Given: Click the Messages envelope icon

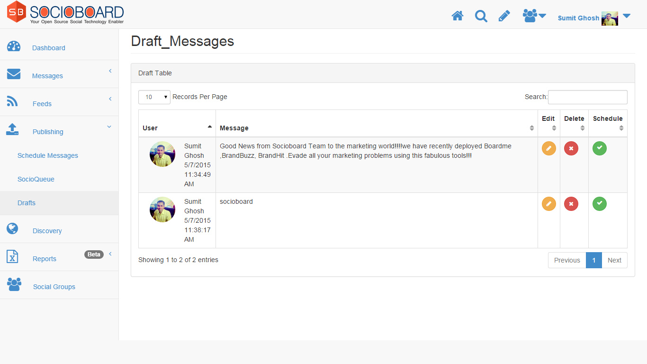Looking at the screenshot, I should (14, 74).
